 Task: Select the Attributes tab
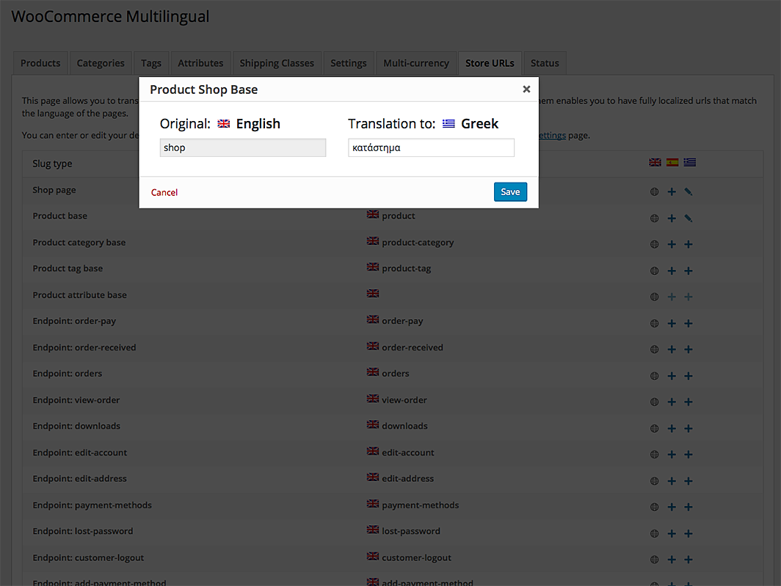(x=200, y=63)
